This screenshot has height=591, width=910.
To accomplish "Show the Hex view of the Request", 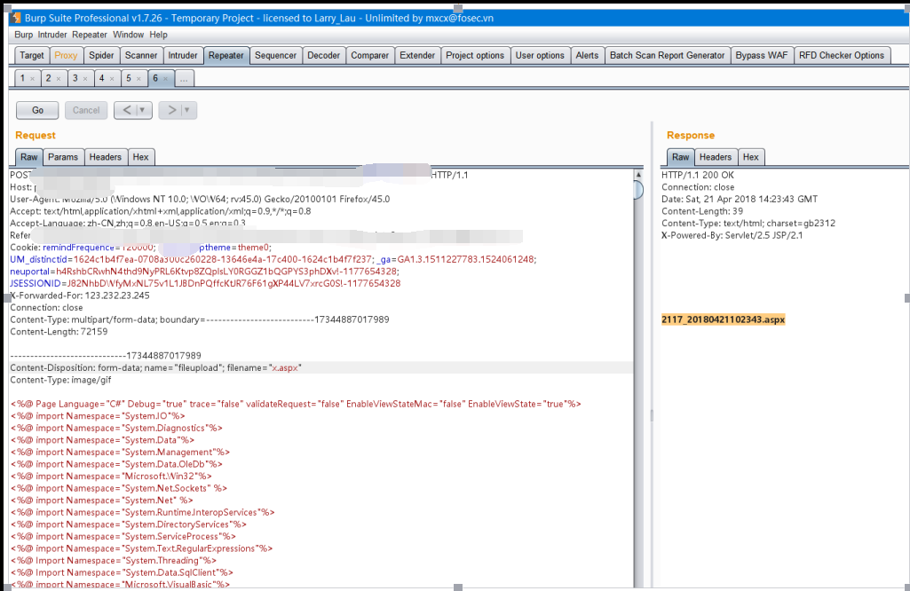I will coord(140,157).
